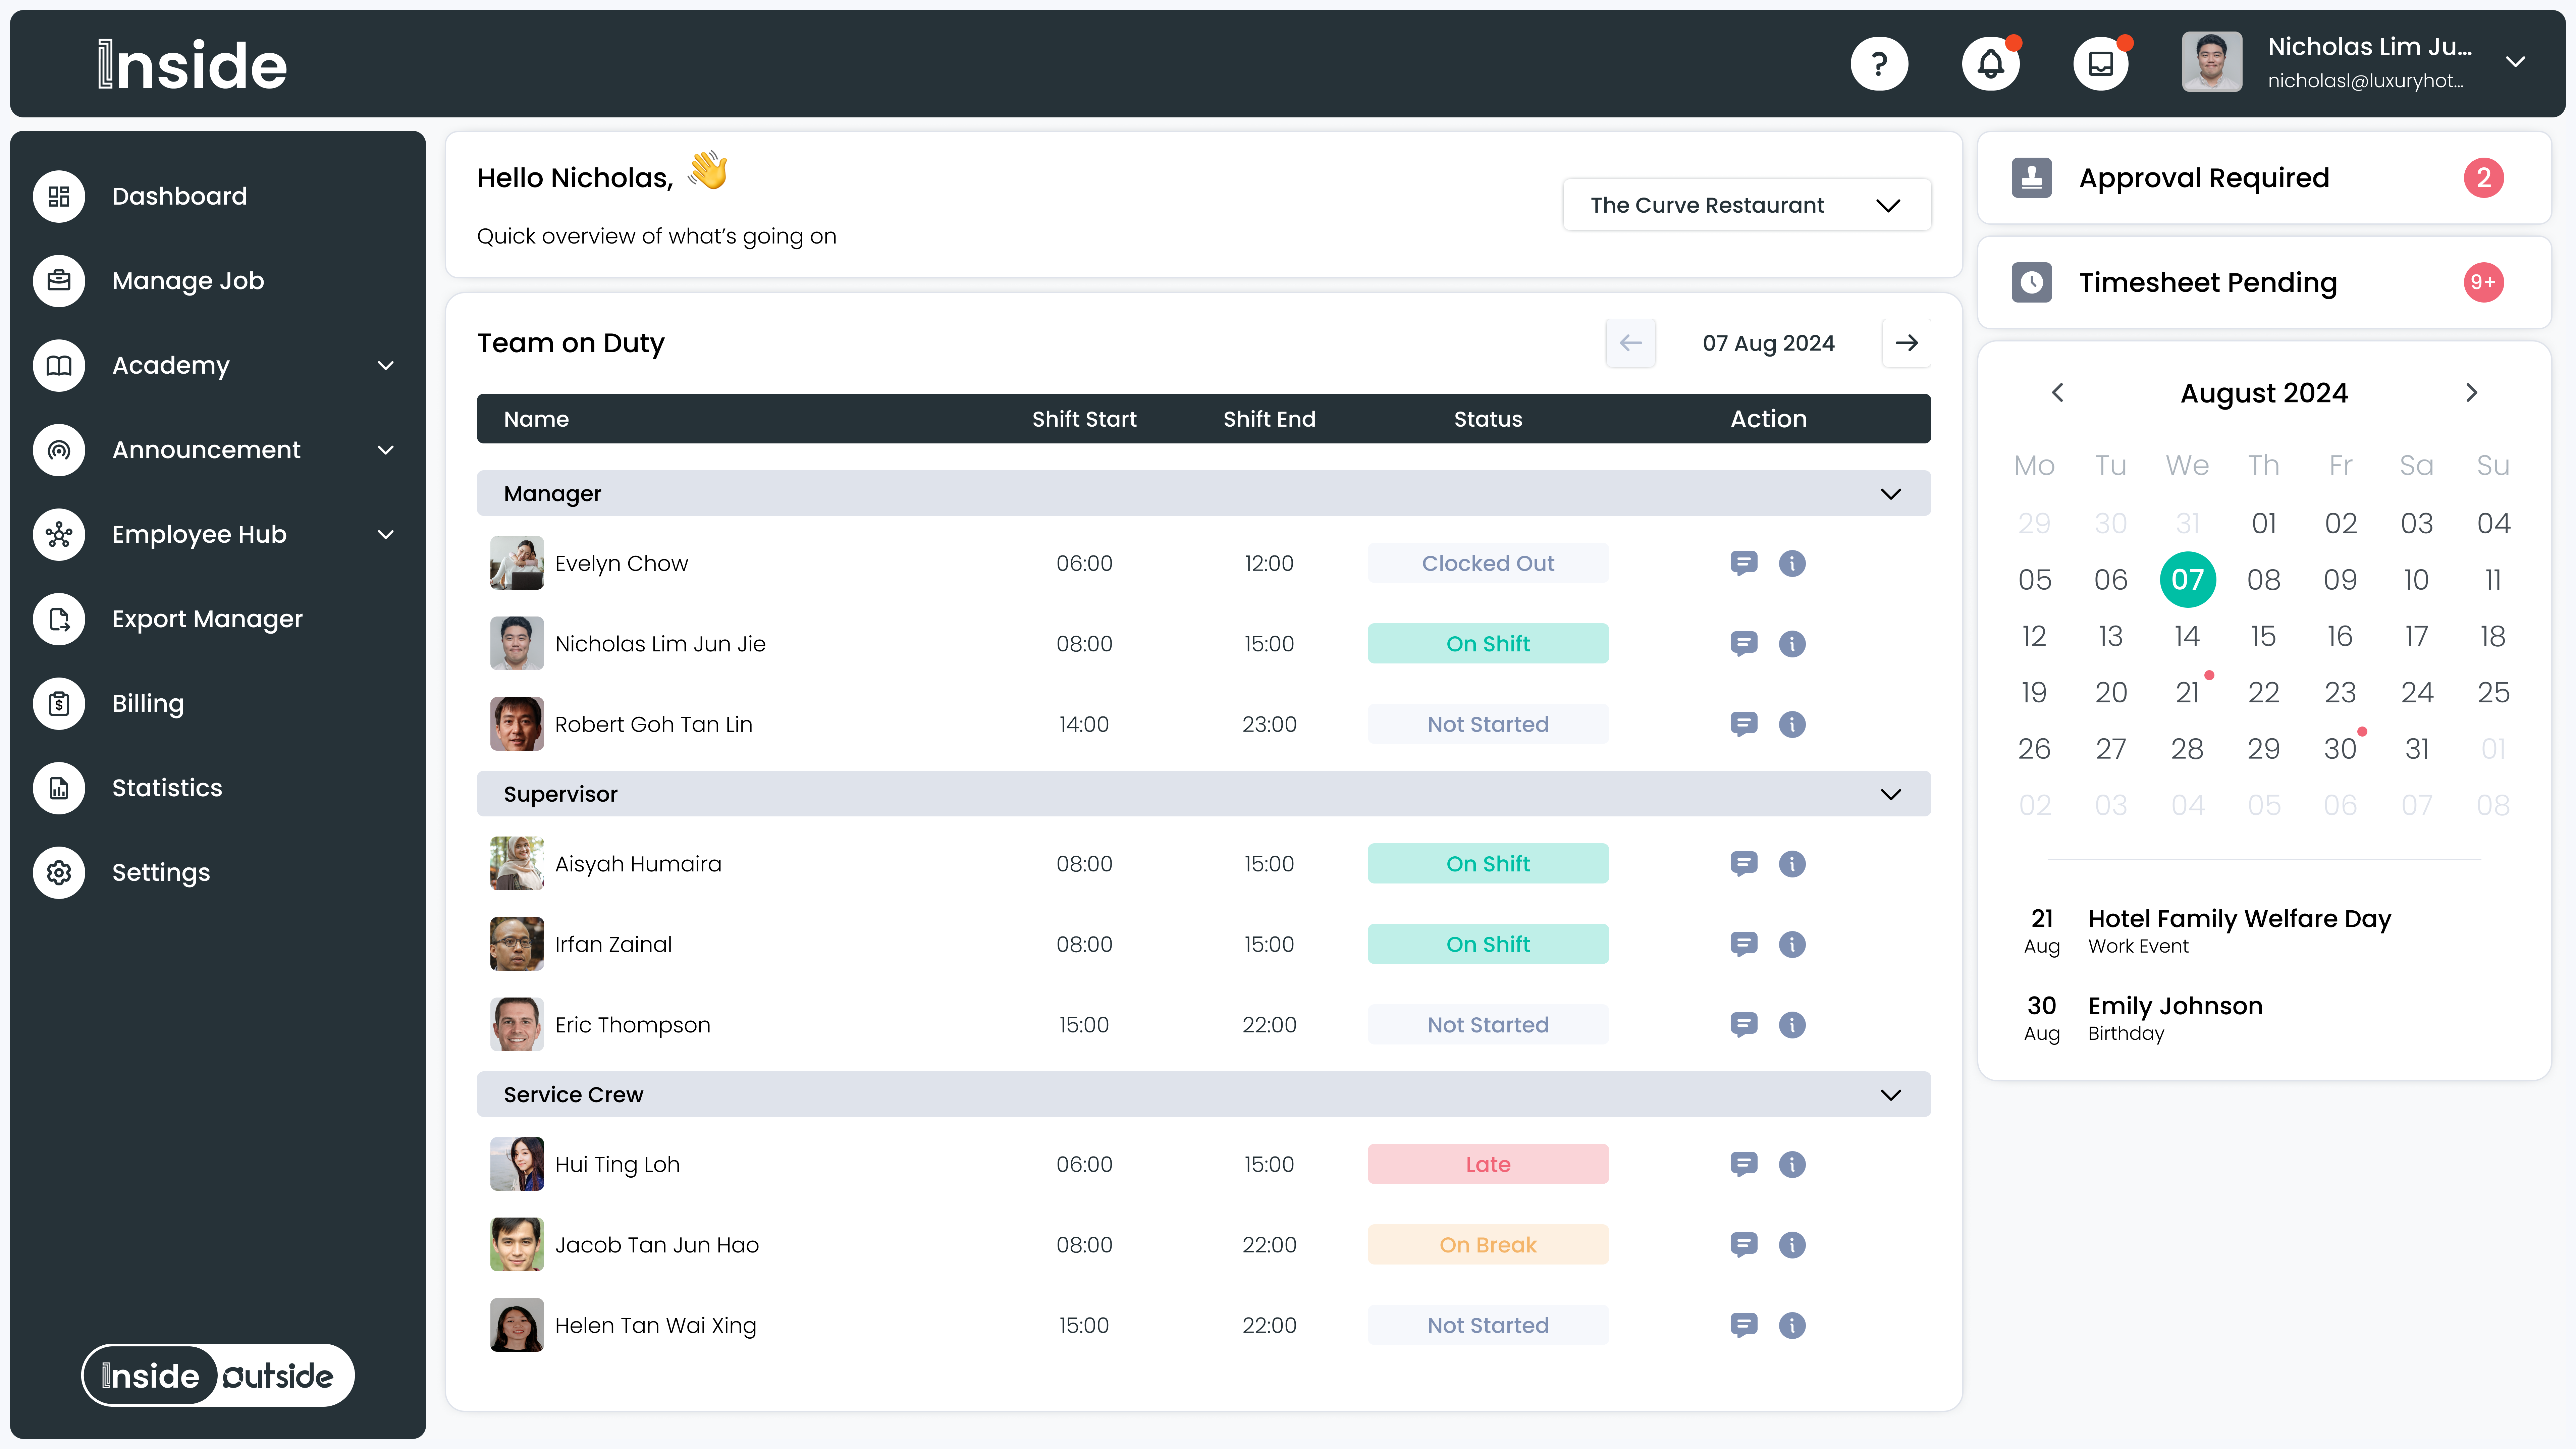Click message icon for Evelyn Chow
Image resolution: width=2576 pixels, height=1449 pixels.
coord(1743,563)
